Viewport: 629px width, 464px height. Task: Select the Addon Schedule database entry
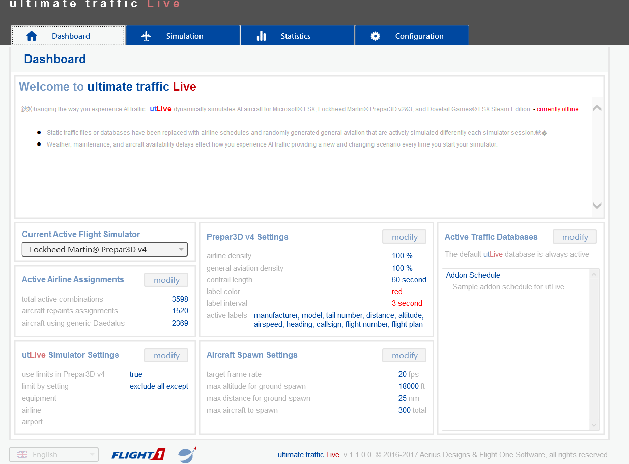coord(473,275)
